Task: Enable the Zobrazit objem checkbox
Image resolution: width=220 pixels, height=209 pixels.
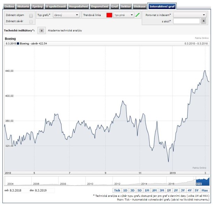Action: [x=31, y=16]
